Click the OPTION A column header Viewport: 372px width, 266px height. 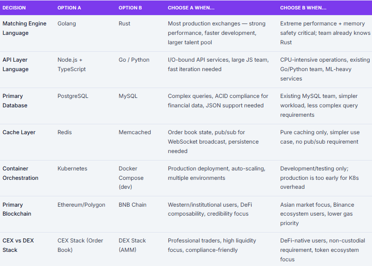click(x=69, y=8)
